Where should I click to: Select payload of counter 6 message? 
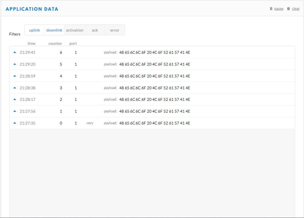click(154, 52)
